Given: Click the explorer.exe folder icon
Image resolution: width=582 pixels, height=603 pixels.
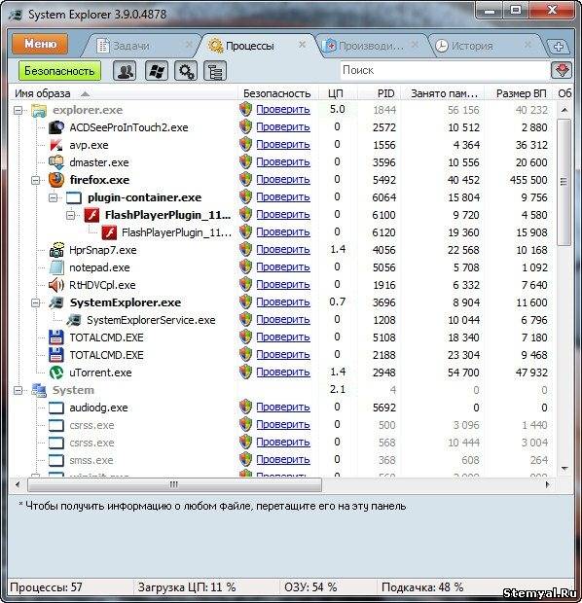Looking at the screenshot, I should click(x=39, y=110).
